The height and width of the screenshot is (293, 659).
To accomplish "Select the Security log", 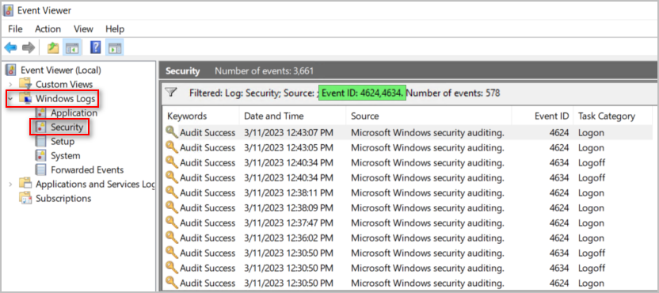I will pyautogui.click(x=67, y=127).
